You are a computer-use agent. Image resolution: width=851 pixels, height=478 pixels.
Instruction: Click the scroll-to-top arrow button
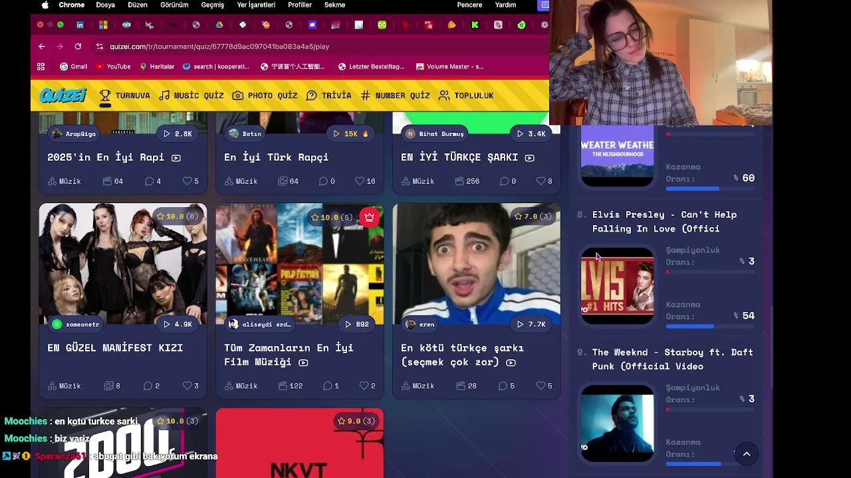[747, 454]
